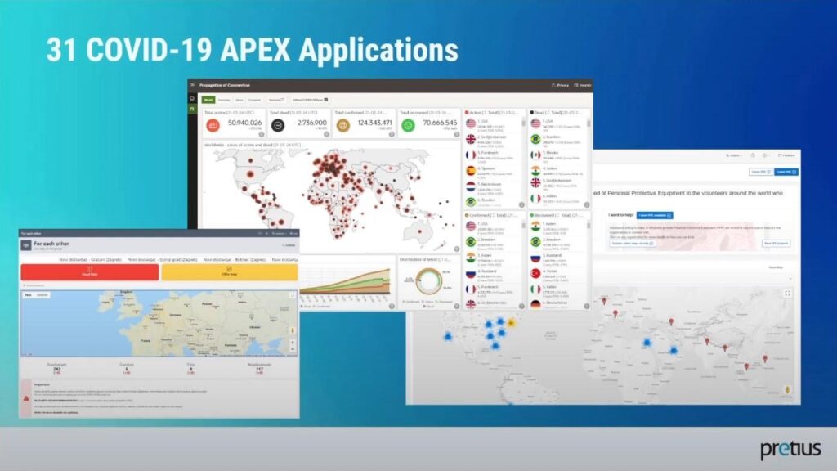Select USA flag in the Active list
The image size is (837, 471).
pos(470,123)
